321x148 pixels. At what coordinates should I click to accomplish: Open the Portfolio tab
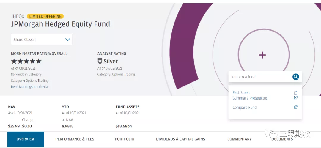click(125, 139)
